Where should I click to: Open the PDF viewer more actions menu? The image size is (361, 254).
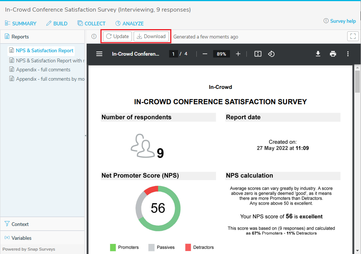click(x=348, y=54)
